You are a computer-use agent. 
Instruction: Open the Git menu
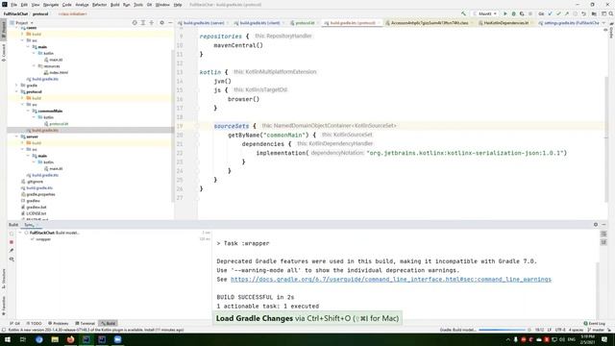(x=149, y=5)
